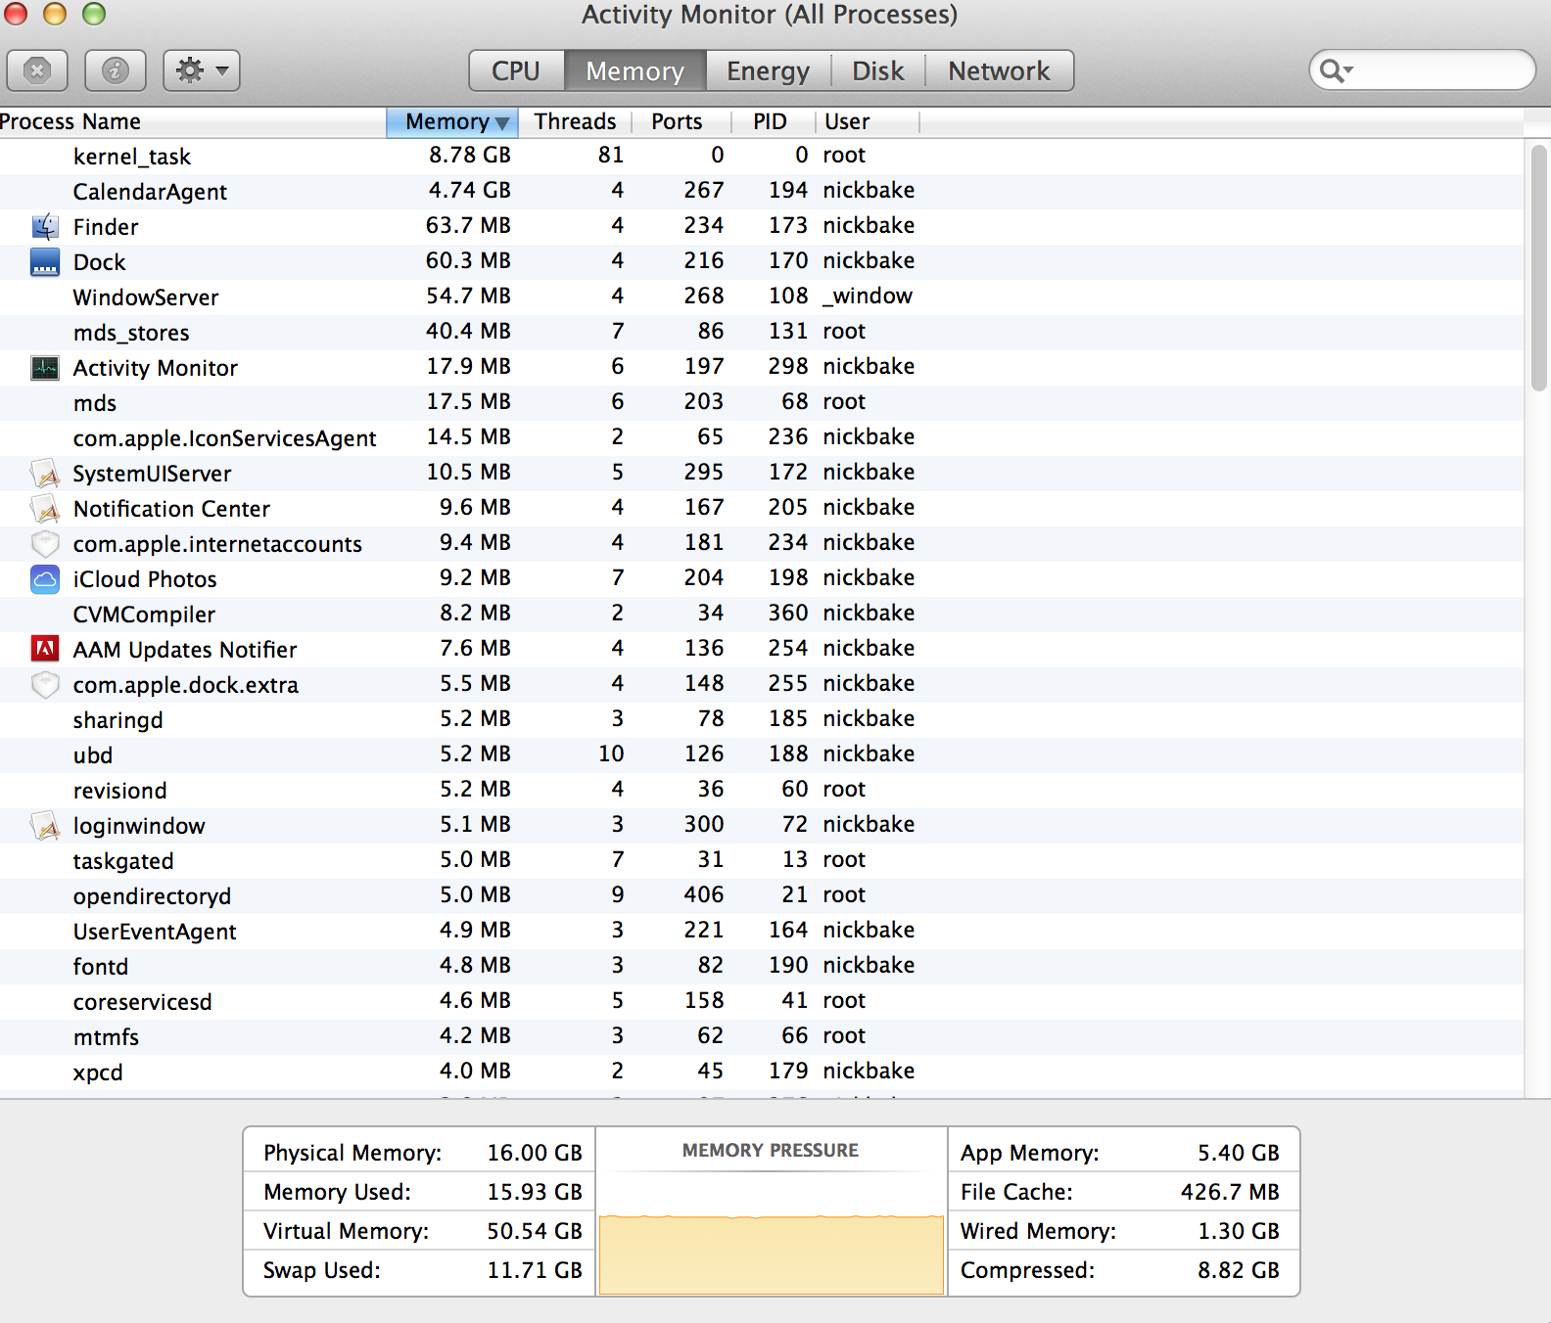Viewport: 1551px width, 1323px height.
Task: Click the 4.74 GB memory value
Action: [x=470, y=190]
